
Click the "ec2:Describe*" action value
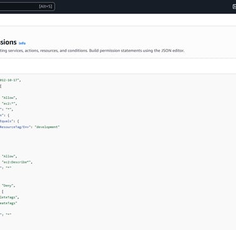pyautogui.click(x=17, y=162)
